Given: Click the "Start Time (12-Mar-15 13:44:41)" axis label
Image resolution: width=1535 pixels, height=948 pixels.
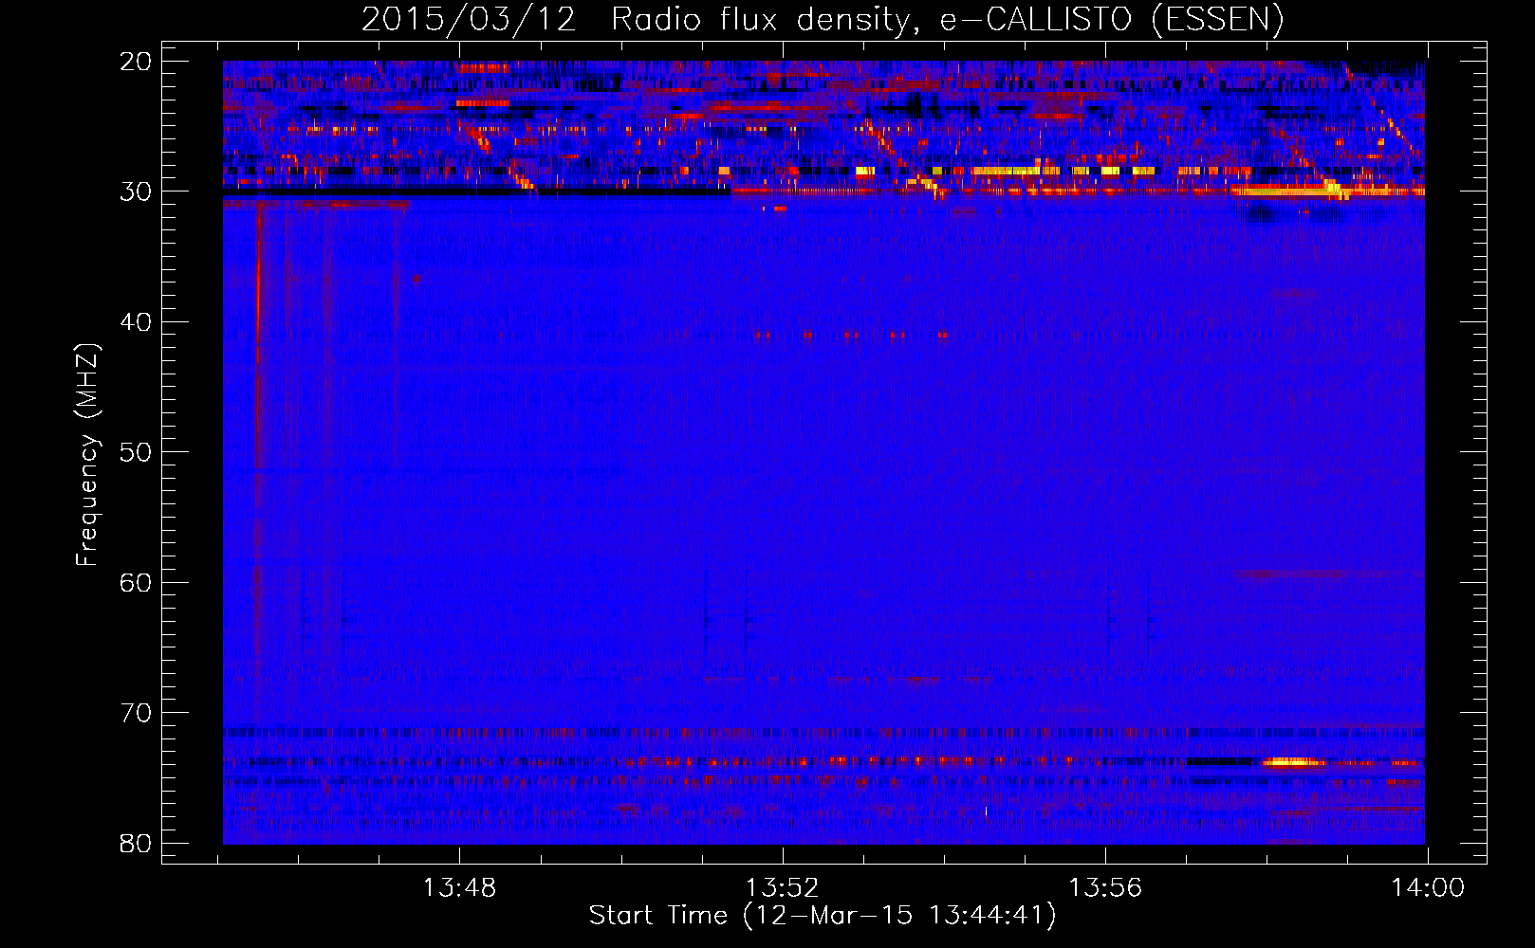Looking at the screenshot, I should [823, 916].
